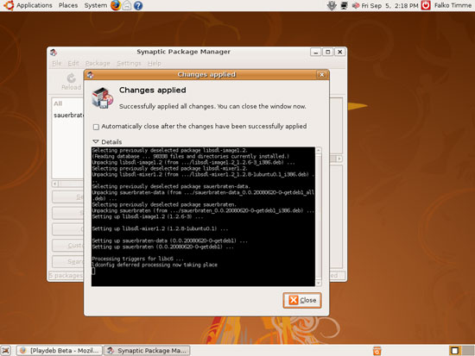Click the red power button icon
Screen dimensions: 475x356
pyautogui.click(x=426, y=5)
